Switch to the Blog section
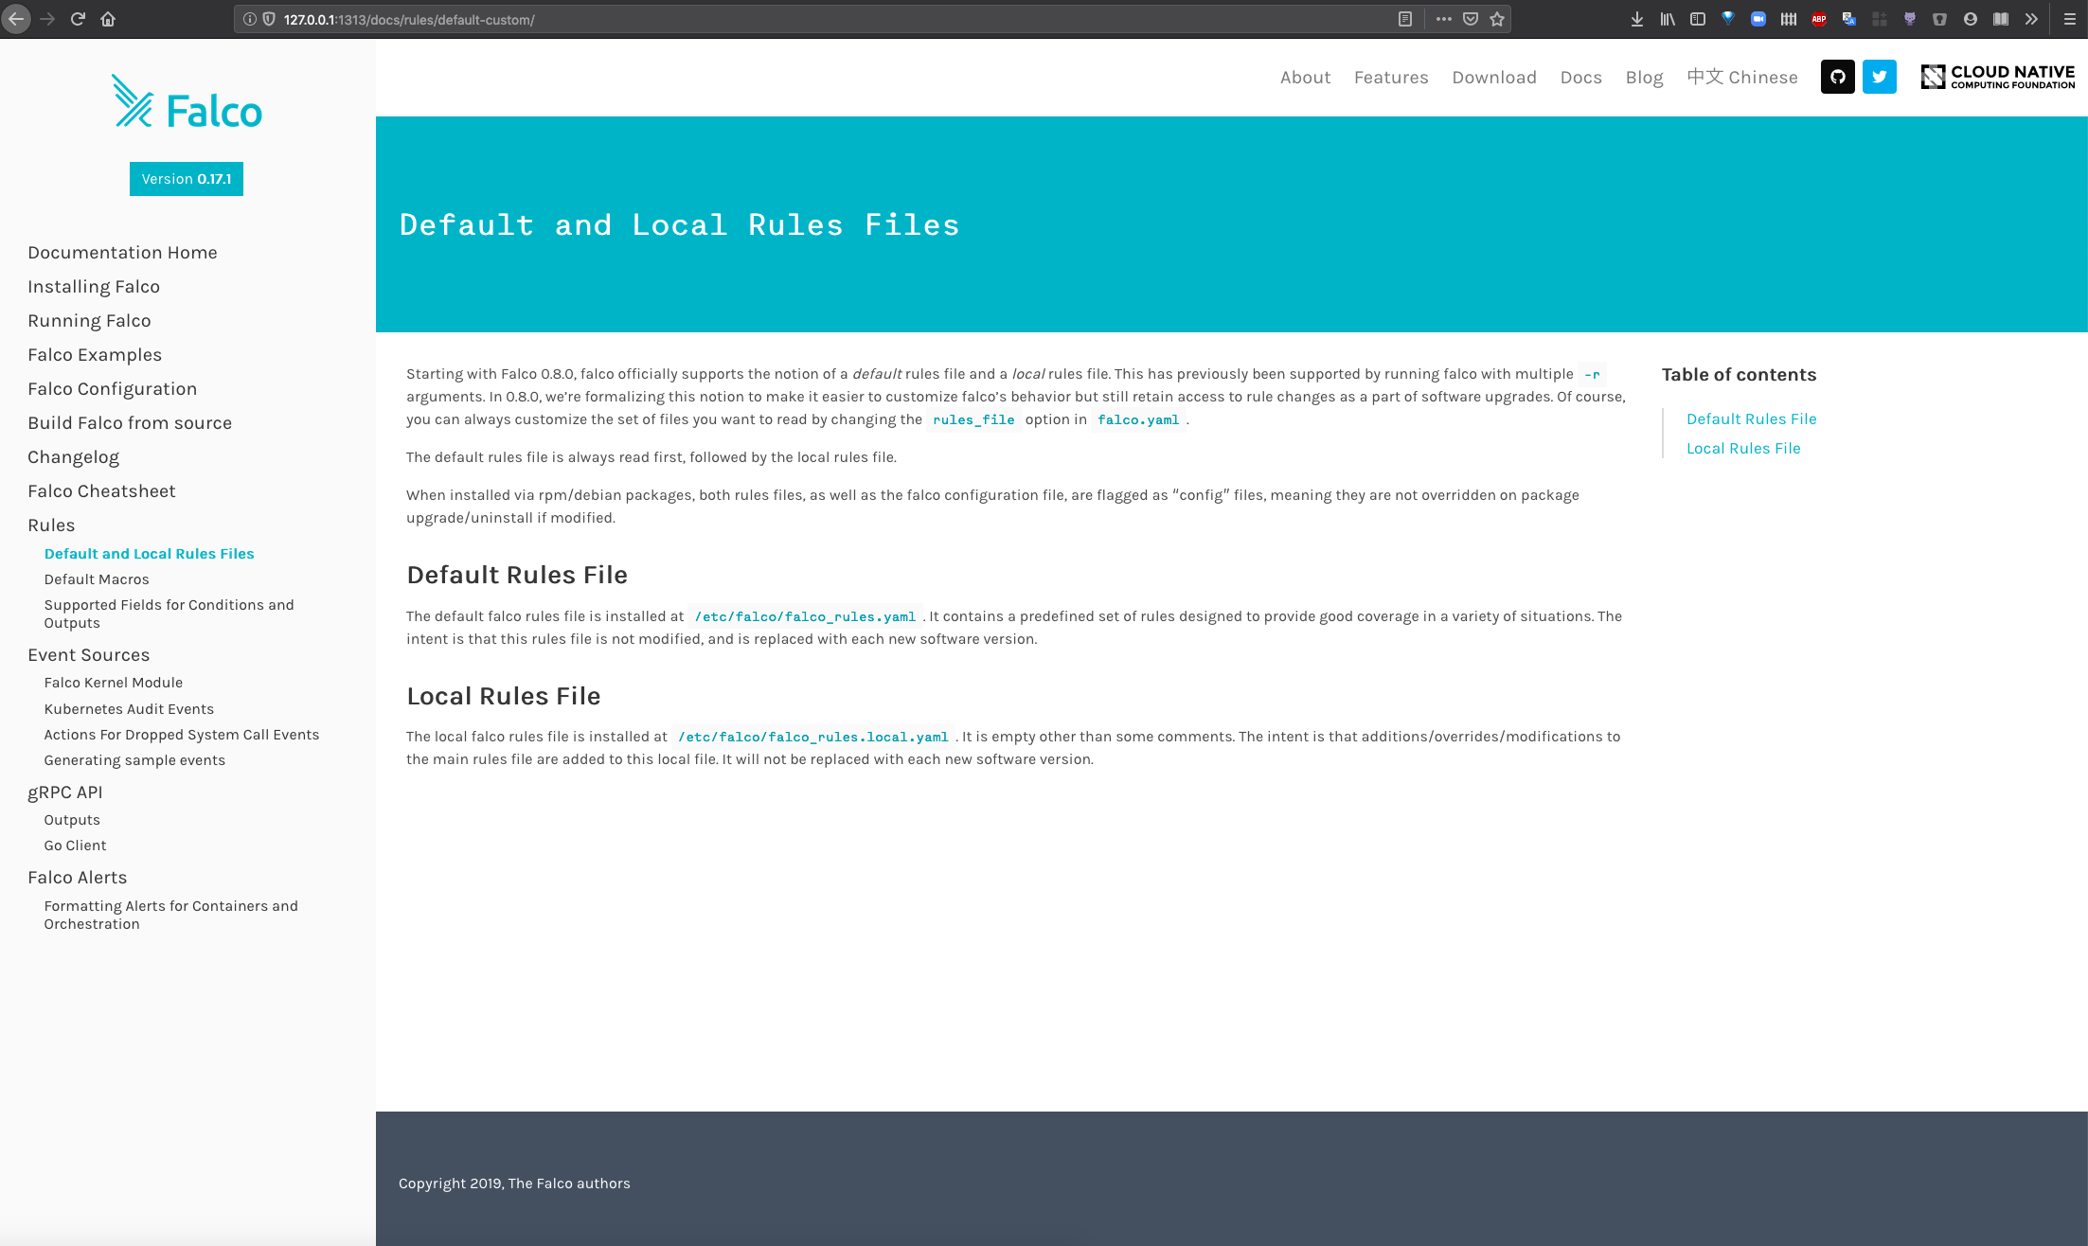 click(x=1644, y=77)
